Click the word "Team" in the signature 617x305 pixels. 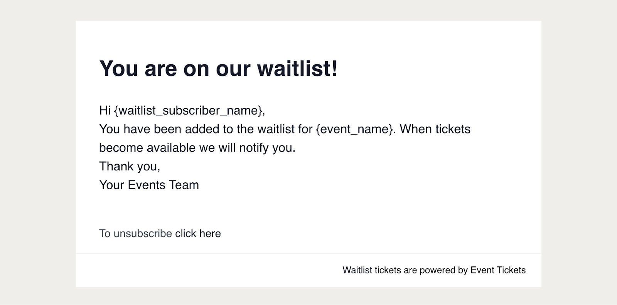pos(184,185)
